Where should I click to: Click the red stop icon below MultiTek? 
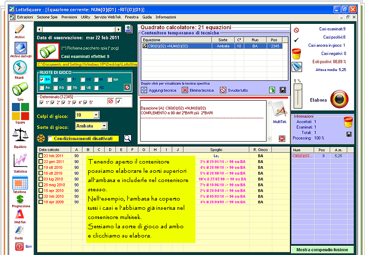[282, 139]
